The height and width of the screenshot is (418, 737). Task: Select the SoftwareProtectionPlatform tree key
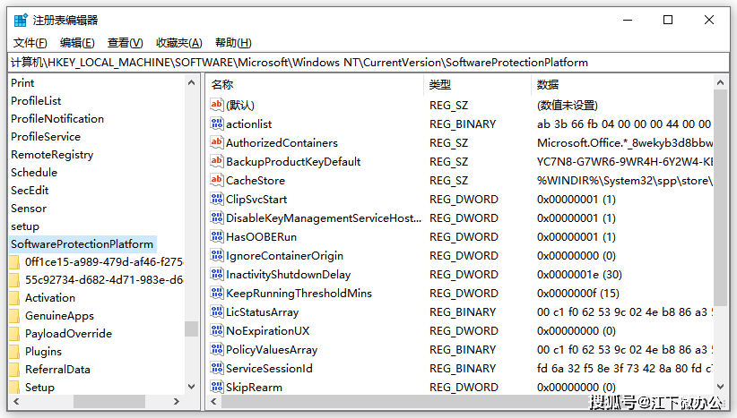82,244
